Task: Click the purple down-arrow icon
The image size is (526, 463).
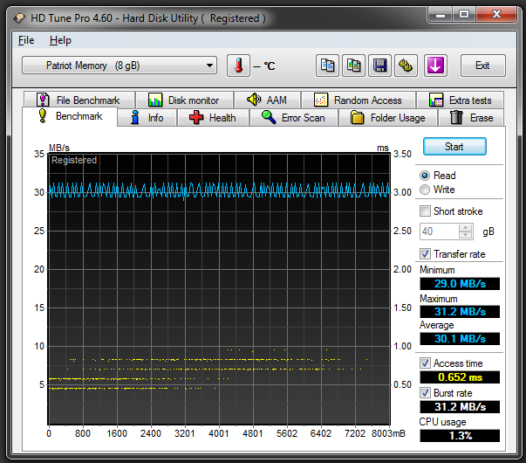Action: coord(435,66)
